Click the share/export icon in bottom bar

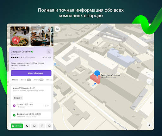point(42,126)
